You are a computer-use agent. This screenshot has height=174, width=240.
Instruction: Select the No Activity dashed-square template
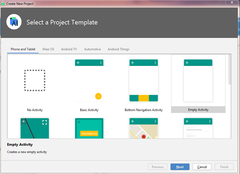[x=35, y=81]
